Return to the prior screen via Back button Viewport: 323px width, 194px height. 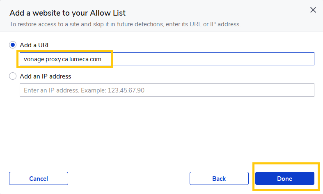[x=219, y=178]
